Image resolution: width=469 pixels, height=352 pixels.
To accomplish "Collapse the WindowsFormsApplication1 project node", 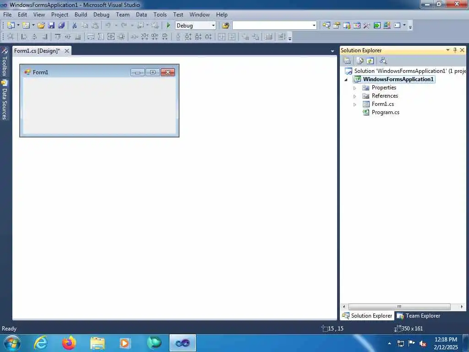I will (346, 80).
